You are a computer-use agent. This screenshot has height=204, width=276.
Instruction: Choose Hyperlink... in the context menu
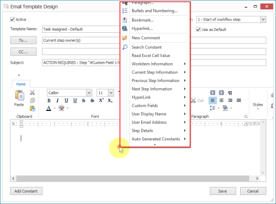142,29
